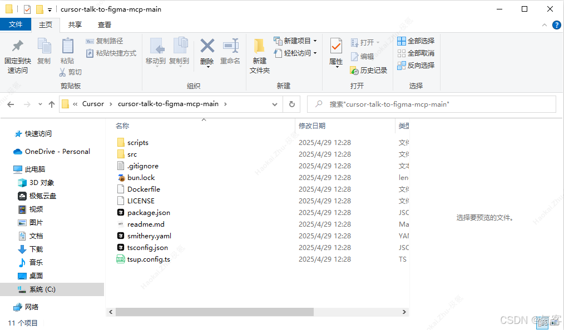The image size is (564, 330).
Task: Select the .gitignore file
Action: pos(143,166)
